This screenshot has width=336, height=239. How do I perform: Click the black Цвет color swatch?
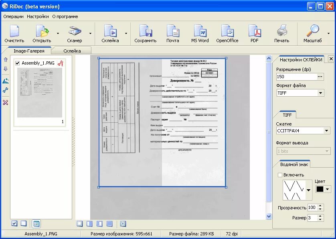pos(320,189)
